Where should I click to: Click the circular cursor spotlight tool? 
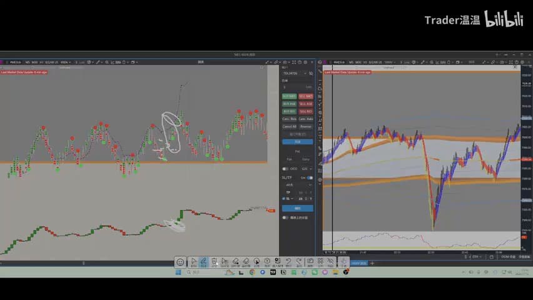[256, 262]
